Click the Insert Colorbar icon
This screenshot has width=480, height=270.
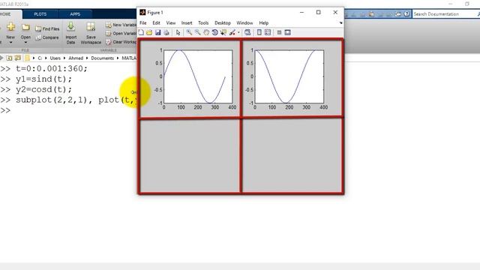(259, 32)
